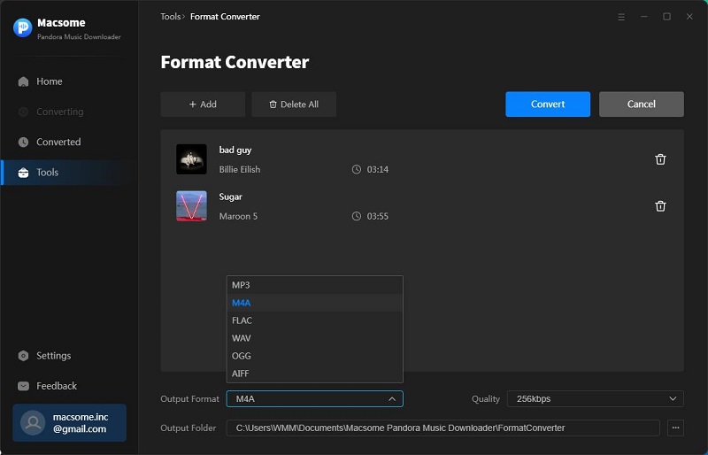708x455 pixels.
Task: Click the 03:55 duration text
Action: (378, 216)
